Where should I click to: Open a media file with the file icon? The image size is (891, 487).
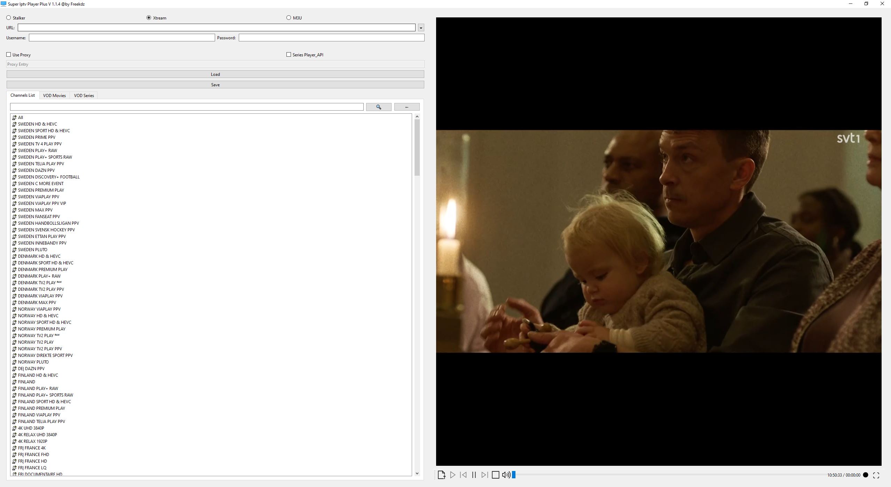(441, 475)
